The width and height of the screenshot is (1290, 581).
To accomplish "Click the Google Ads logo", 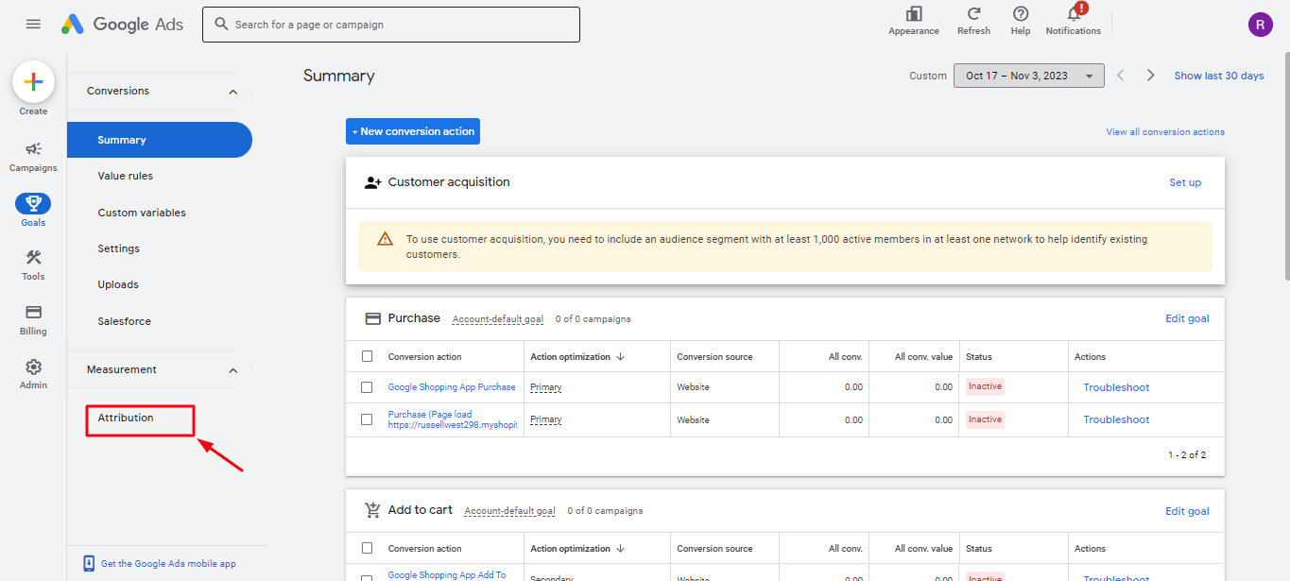I will tap(122, 25).
